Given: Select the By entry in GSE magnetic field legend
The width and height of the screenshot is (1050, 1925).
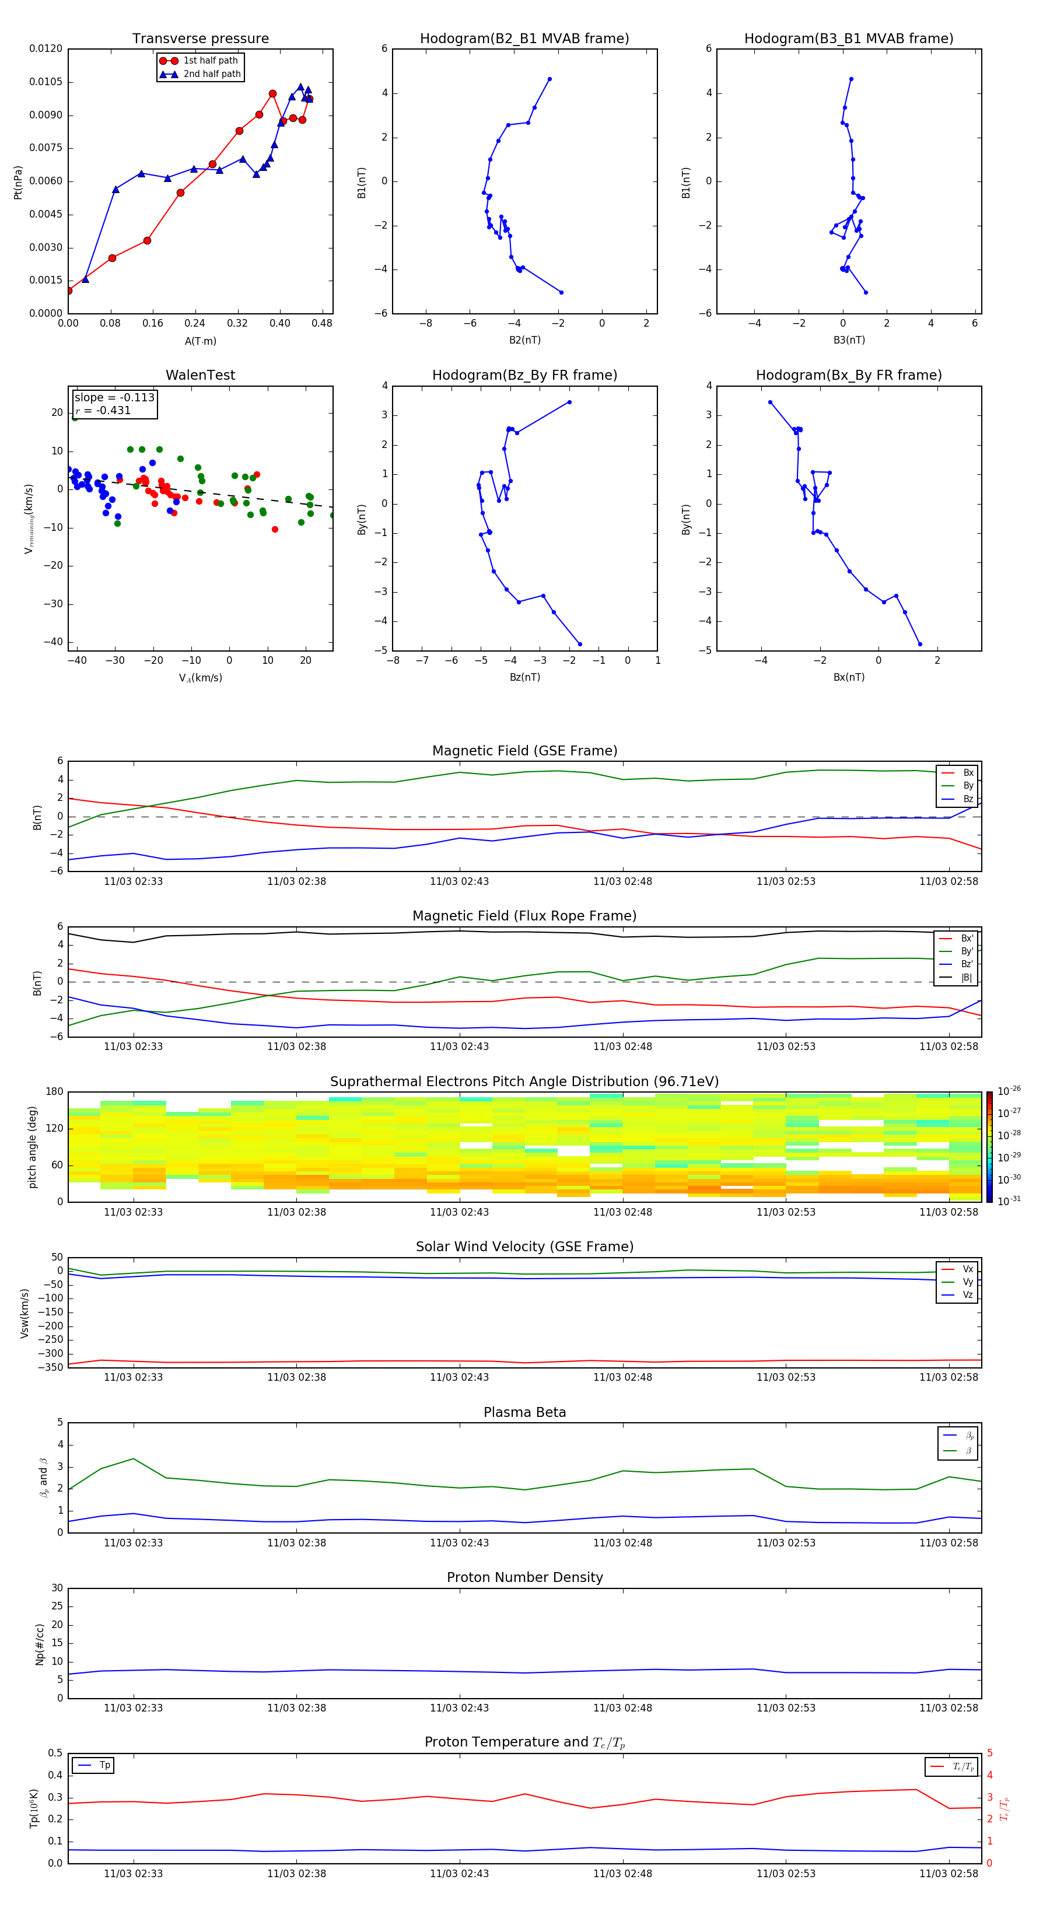Looking at the screenshot, I should 957,785.
